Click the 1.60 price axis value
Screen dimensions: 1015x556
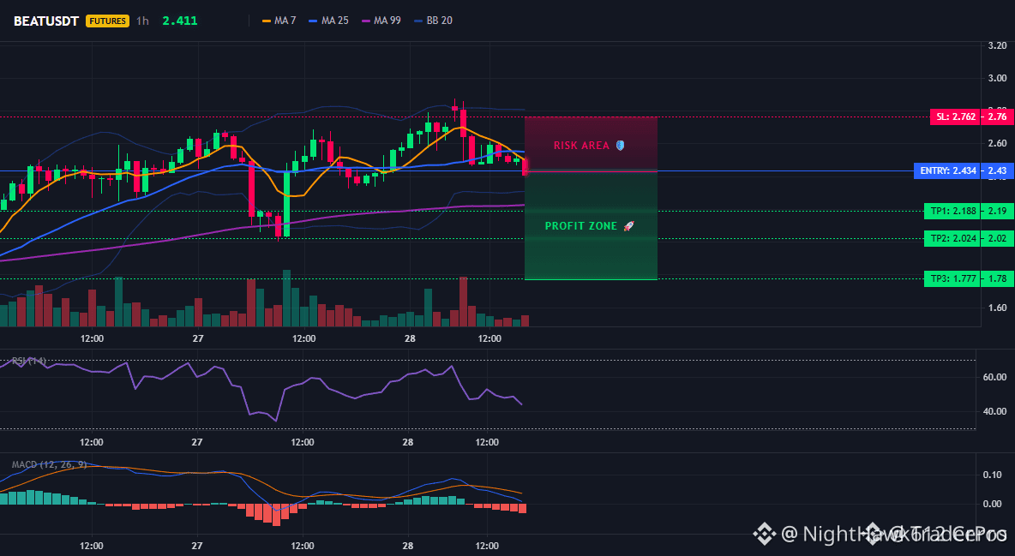point(998,308)
